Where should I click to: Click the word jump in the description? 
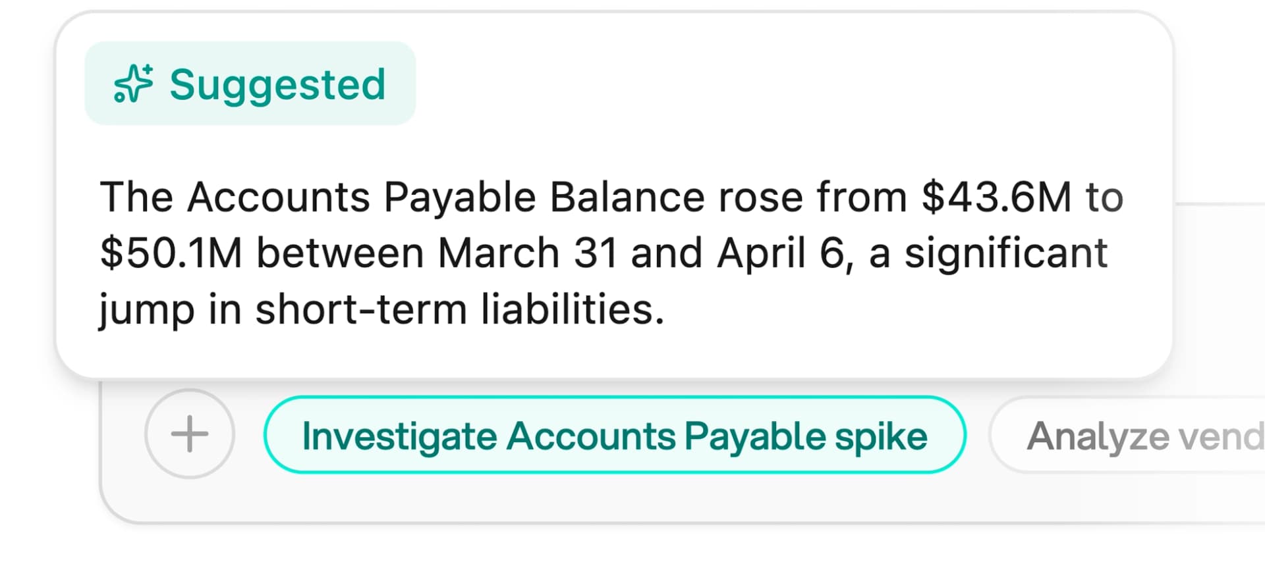tap(146, 309)
